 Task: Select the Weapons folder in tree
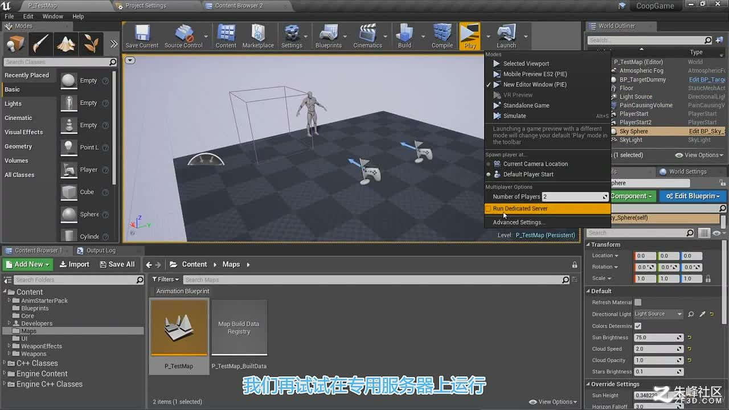(x=34, y=354)
